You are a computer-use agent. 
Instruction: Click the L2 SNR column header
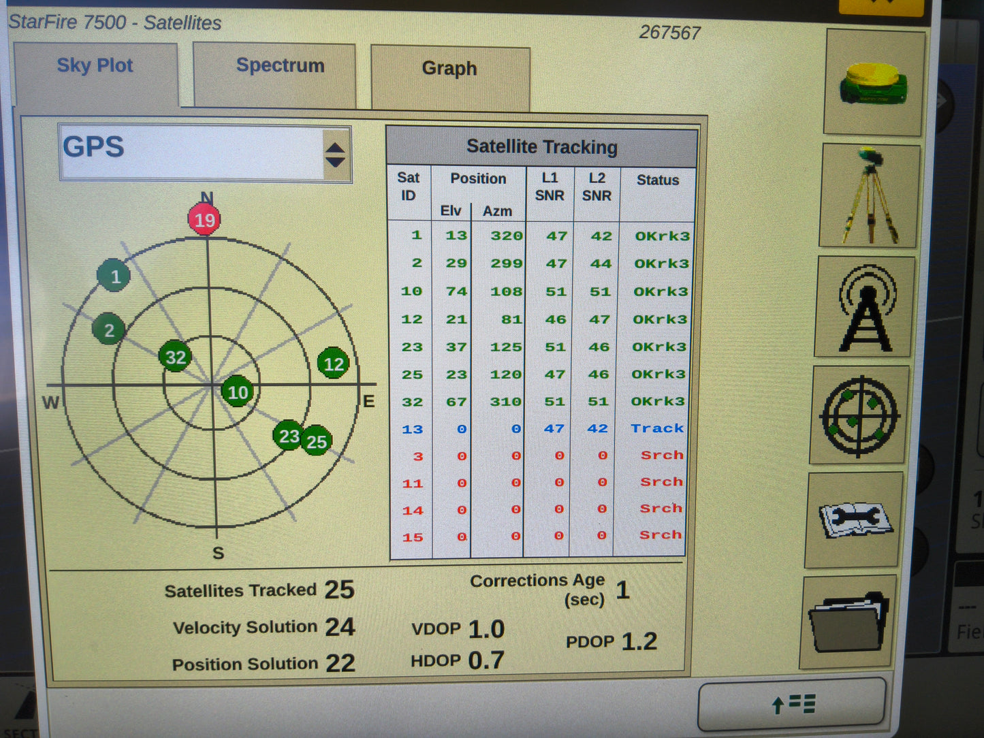click(597, 187)
